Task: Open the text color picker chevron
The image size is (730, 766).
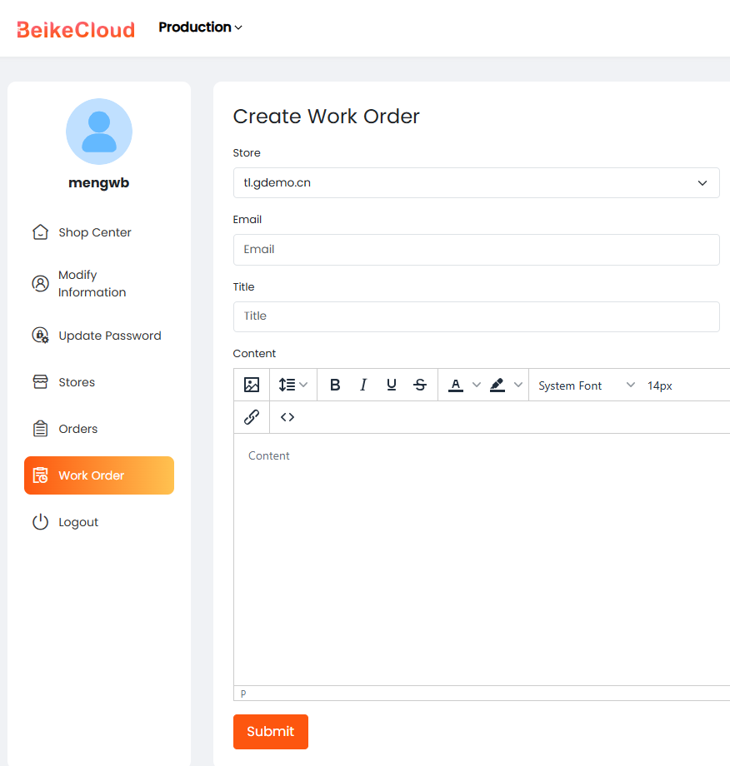Action: pos(476,385)
